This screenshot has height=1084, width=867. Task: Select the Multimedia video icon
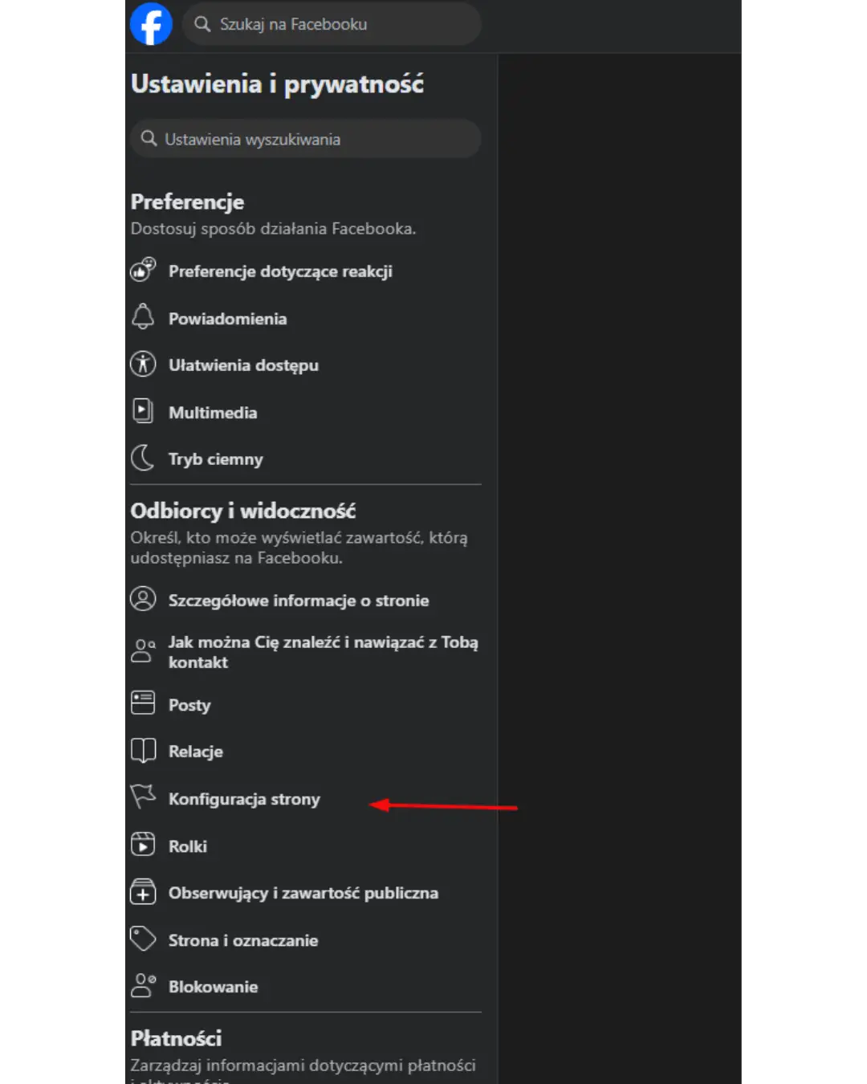pos(143,411)
